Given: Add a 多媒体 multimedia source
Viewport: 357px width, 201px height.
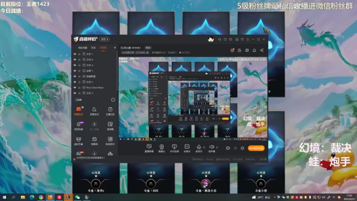Looking at the screenshot, I should pos(187,148).
